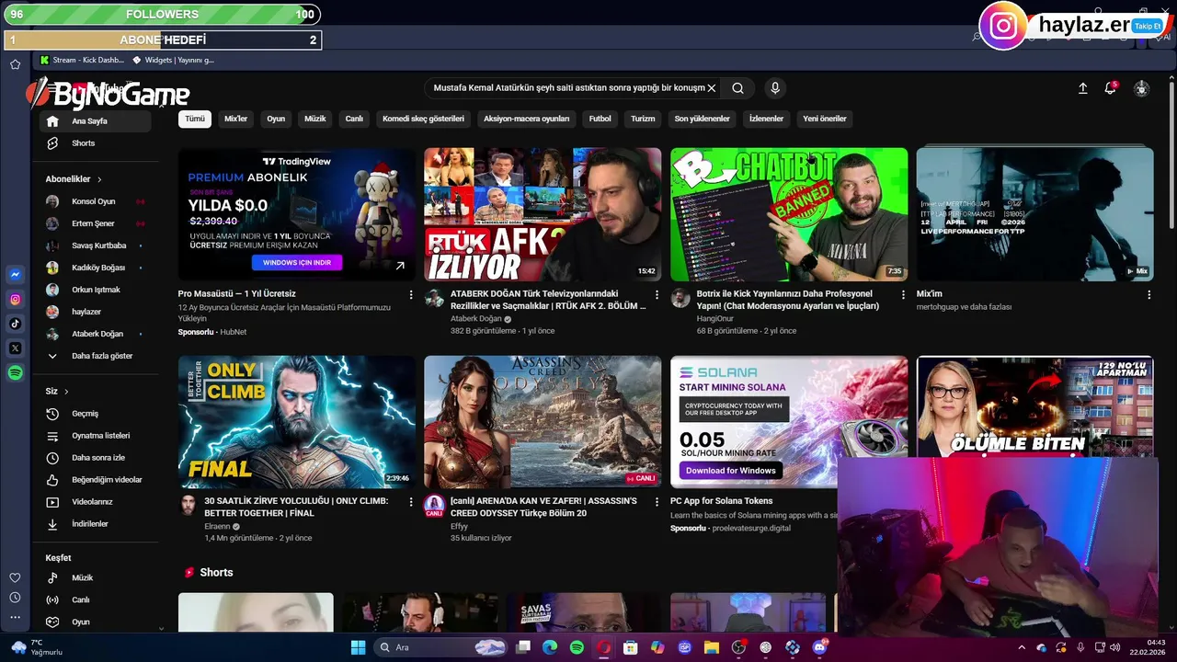The image size is (1177, 662).
Task: Open İndirilenler in sidebar
Action: (x=95, y=524)
